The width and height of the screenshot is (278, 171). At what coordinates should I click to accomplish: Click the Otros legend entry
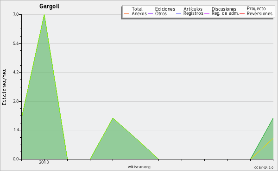tap(157, 13)
